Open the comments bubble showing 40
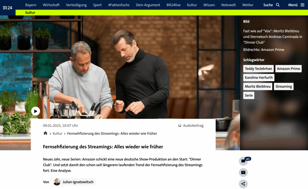Image resolution: width=308 pixels, height=189 pixels. click(x=243, y=161)
